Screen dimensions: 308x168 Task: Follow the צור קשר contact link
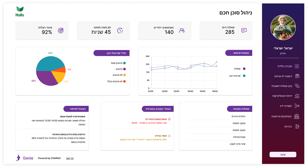point(69,158)
